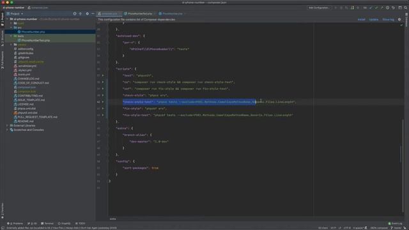Click the "extra" breadcrumb below editor
This screenshot has width=409, height=230.
pos(112,218)
